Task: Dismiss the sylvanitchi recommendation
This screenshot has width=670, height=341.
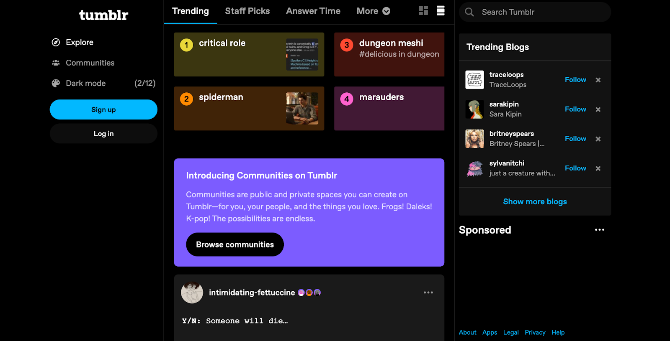Action: [x=598, y=168]
